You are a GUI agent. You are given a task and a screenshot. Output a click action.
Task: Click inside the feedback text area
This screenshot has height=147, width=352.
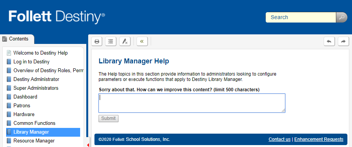(192, 103)
